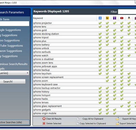Click Yahoo checkmark for iphone unlock
The width and height of the screenshot is (136, 130).
114,48
